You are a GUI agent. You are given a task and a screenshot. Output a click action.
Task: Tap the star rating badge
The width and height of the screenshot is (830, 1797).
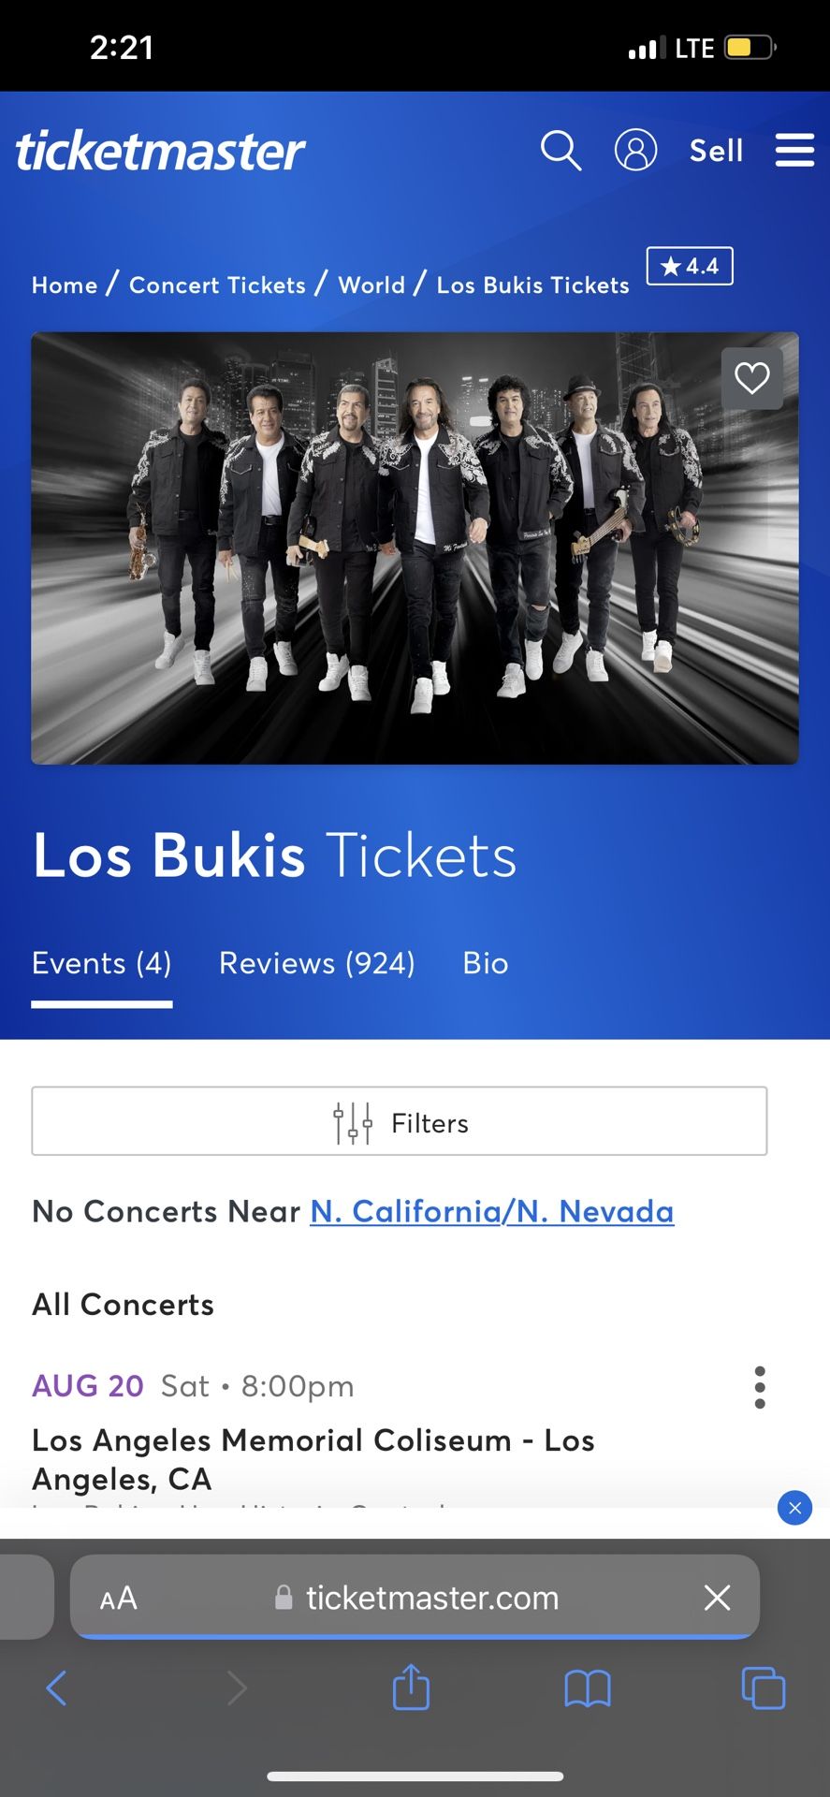coord(689,267)
